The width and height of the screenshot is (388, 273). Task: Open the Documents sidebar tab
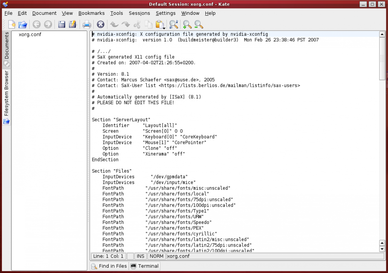coord(6,49)
